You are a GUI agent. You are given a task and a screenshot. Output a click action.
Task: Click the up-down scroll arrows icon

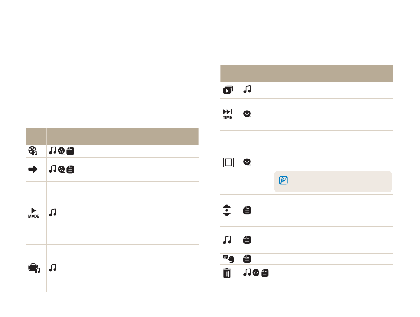click(227, 210)
